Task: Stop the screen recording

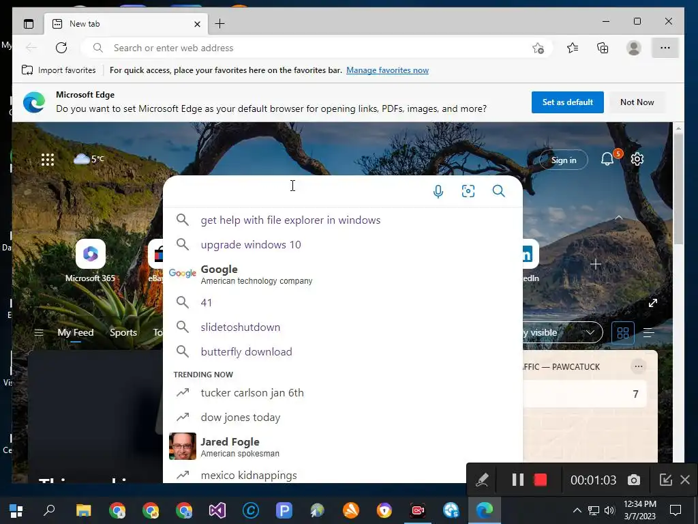Action: 541,480
